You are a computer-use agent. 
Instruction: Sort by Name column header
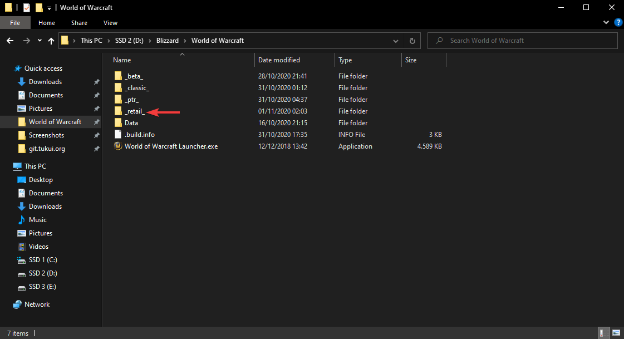tap(122, 60)
